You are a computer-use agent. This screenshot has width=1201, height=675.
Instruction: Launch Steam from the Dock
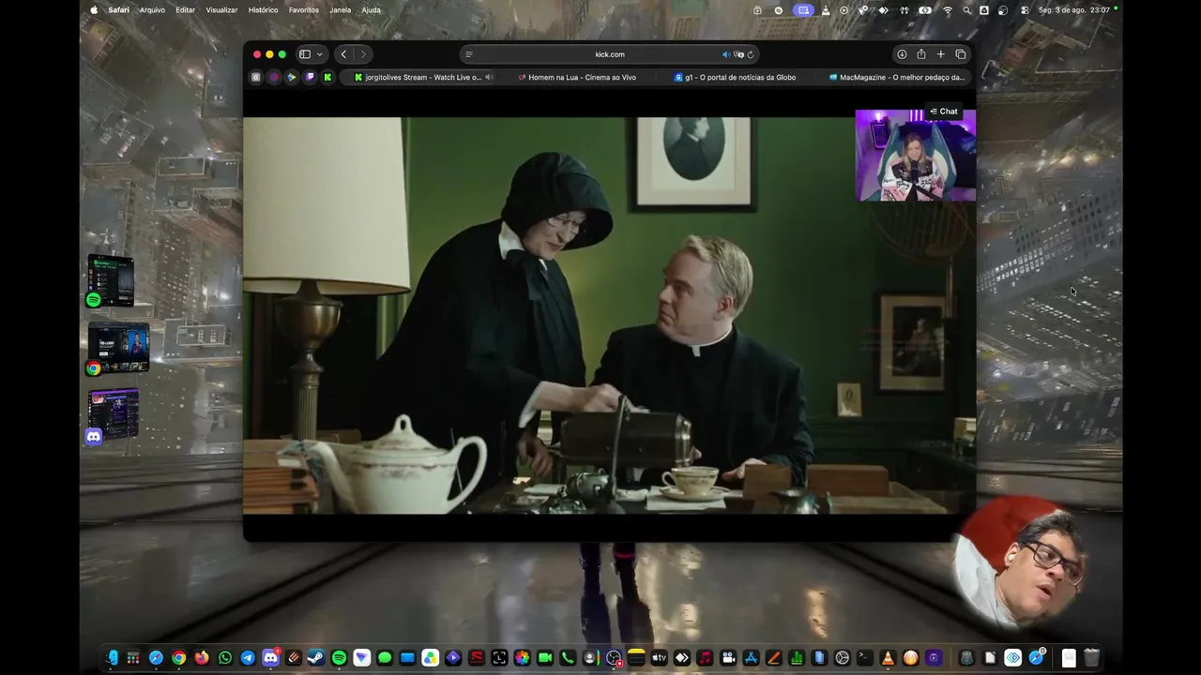tap(316, 658)
